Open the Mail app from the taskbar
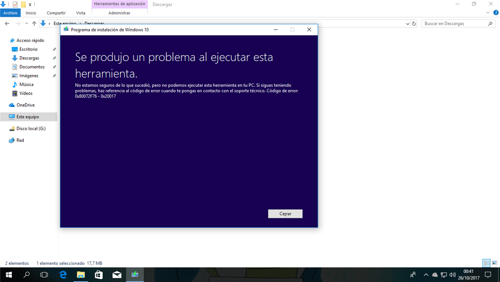Screen dimensions: 500x282 pyautogui.click(x=117, y=274)
